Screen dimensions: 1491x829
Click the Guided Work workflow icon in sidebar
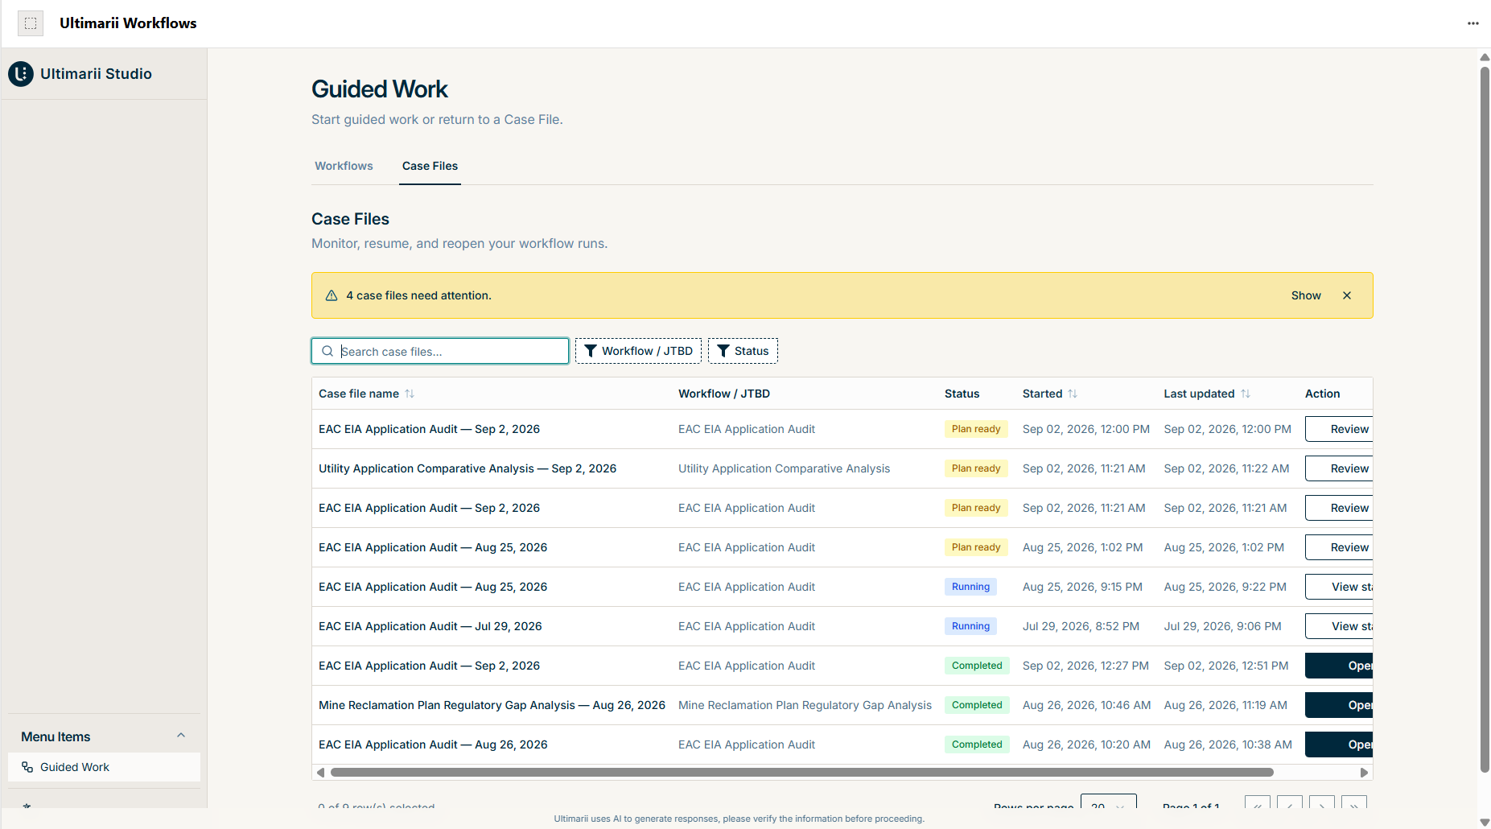tap(27, 767)
